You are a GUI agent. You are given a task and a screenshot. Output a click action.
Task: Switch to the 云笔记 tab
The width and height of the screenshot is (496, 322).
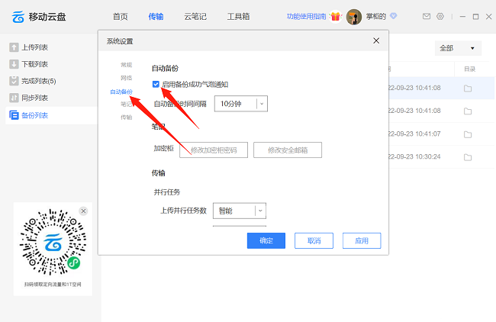coord(195,16)
